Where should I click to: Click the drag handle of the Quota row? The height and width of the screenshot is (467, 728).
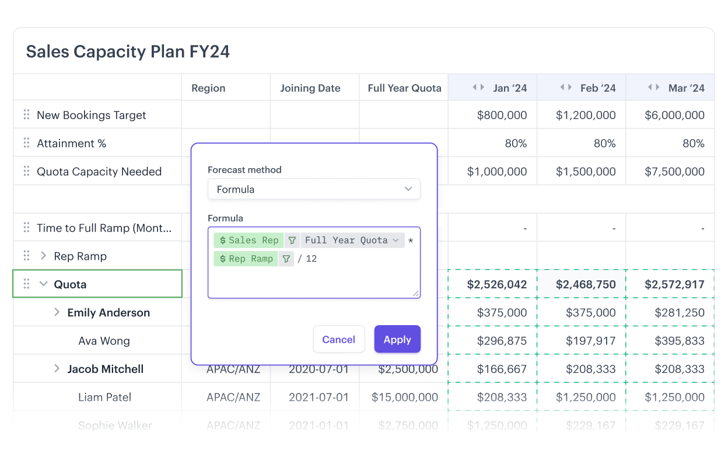[x=26, y=284]
